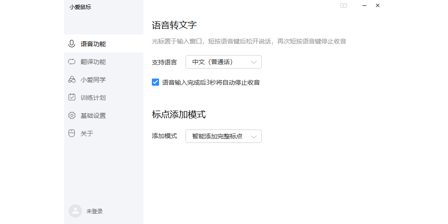The image size is (448, 224).
Task: Click the battery status icon in title bar
Action: pos(343,5)
